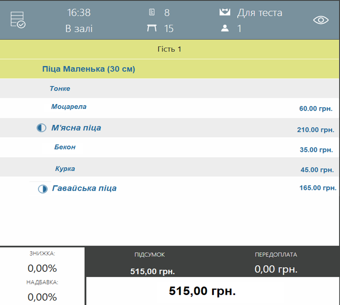Select the Бекон topping row
The width and height of the screenshot is (340, 305).
170,147
